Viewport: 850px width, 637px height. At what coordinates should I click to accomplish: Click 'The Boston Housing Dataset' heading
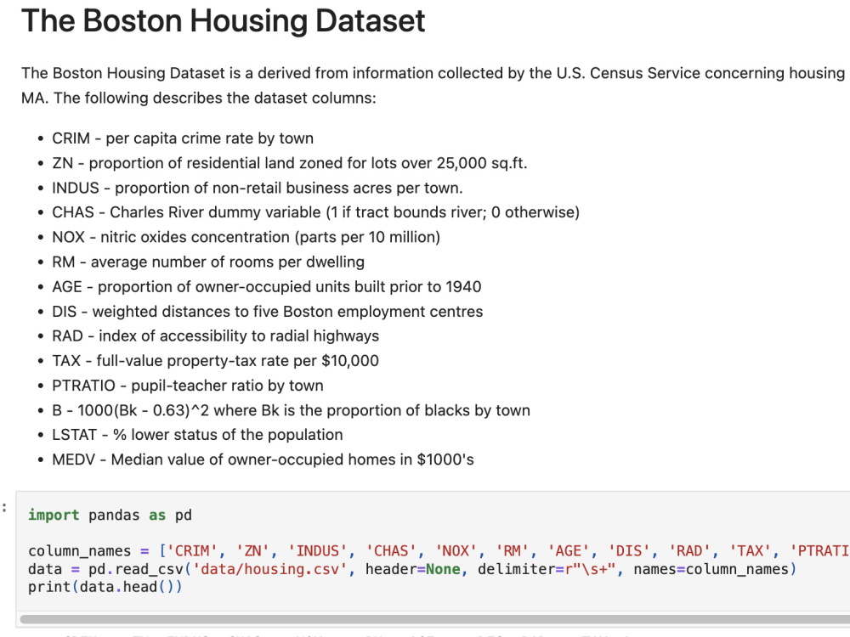[223, 21]
